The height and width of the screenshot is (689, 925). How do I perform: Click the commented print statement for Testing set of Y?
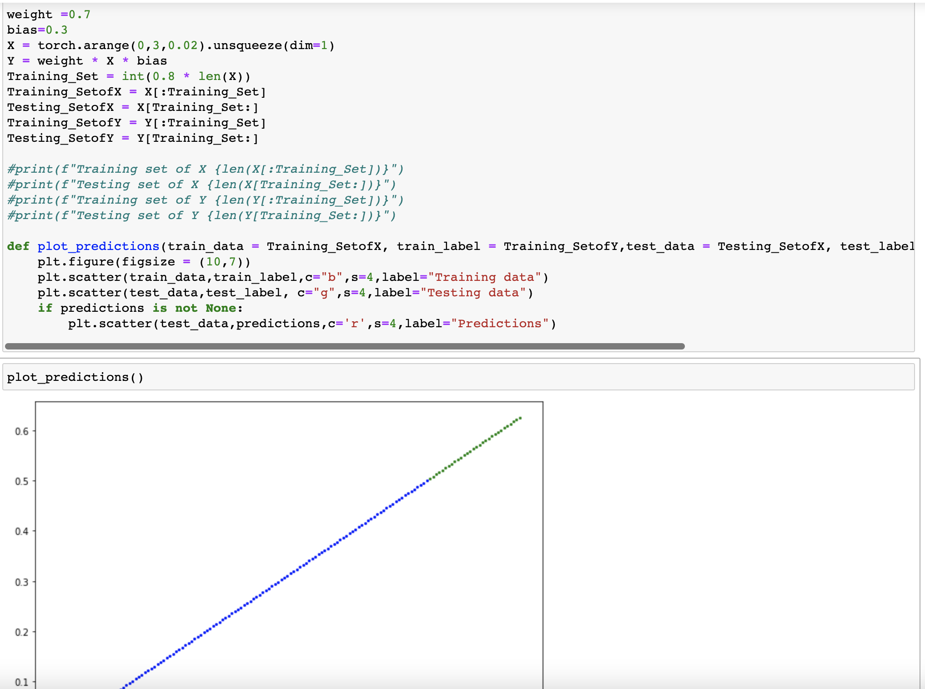[x=200, y=215]
